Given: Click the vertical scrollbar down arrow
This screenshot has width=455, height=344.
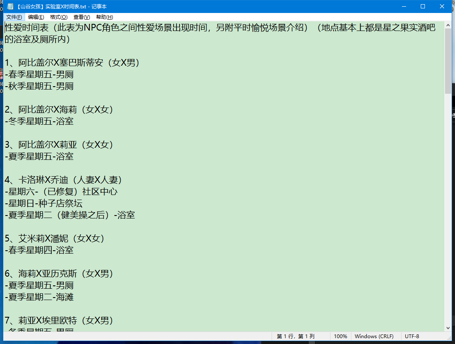Looking at the screenshot, I should click(x=448, y=328).
